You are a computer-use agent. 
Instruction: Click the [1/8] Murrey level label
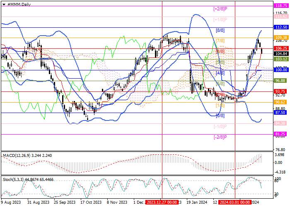click(x=220, y=105)
